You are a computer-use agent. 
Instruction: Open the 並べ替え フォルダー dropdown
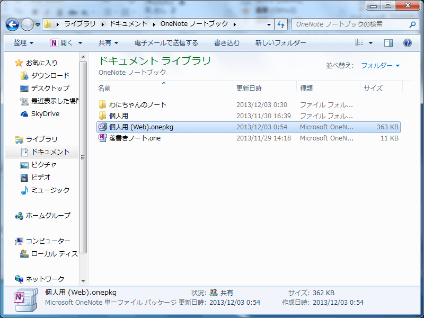click(x=380, y=66)
